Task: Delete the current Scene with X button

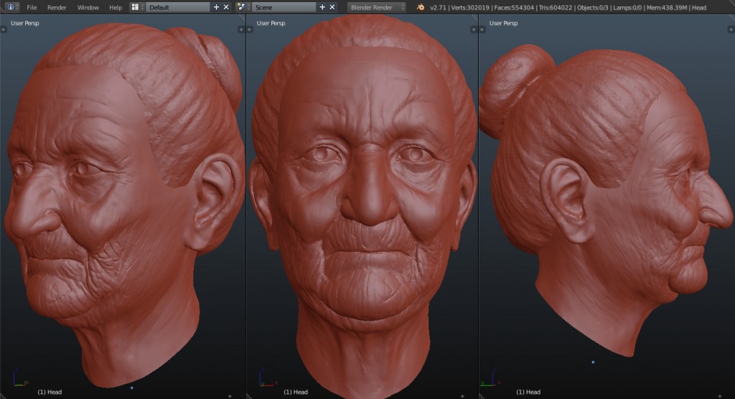Action: (x=332, y=7)
